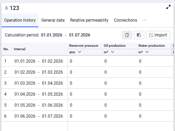Click reservoir pressure cell in row 1

coord(84,61)
